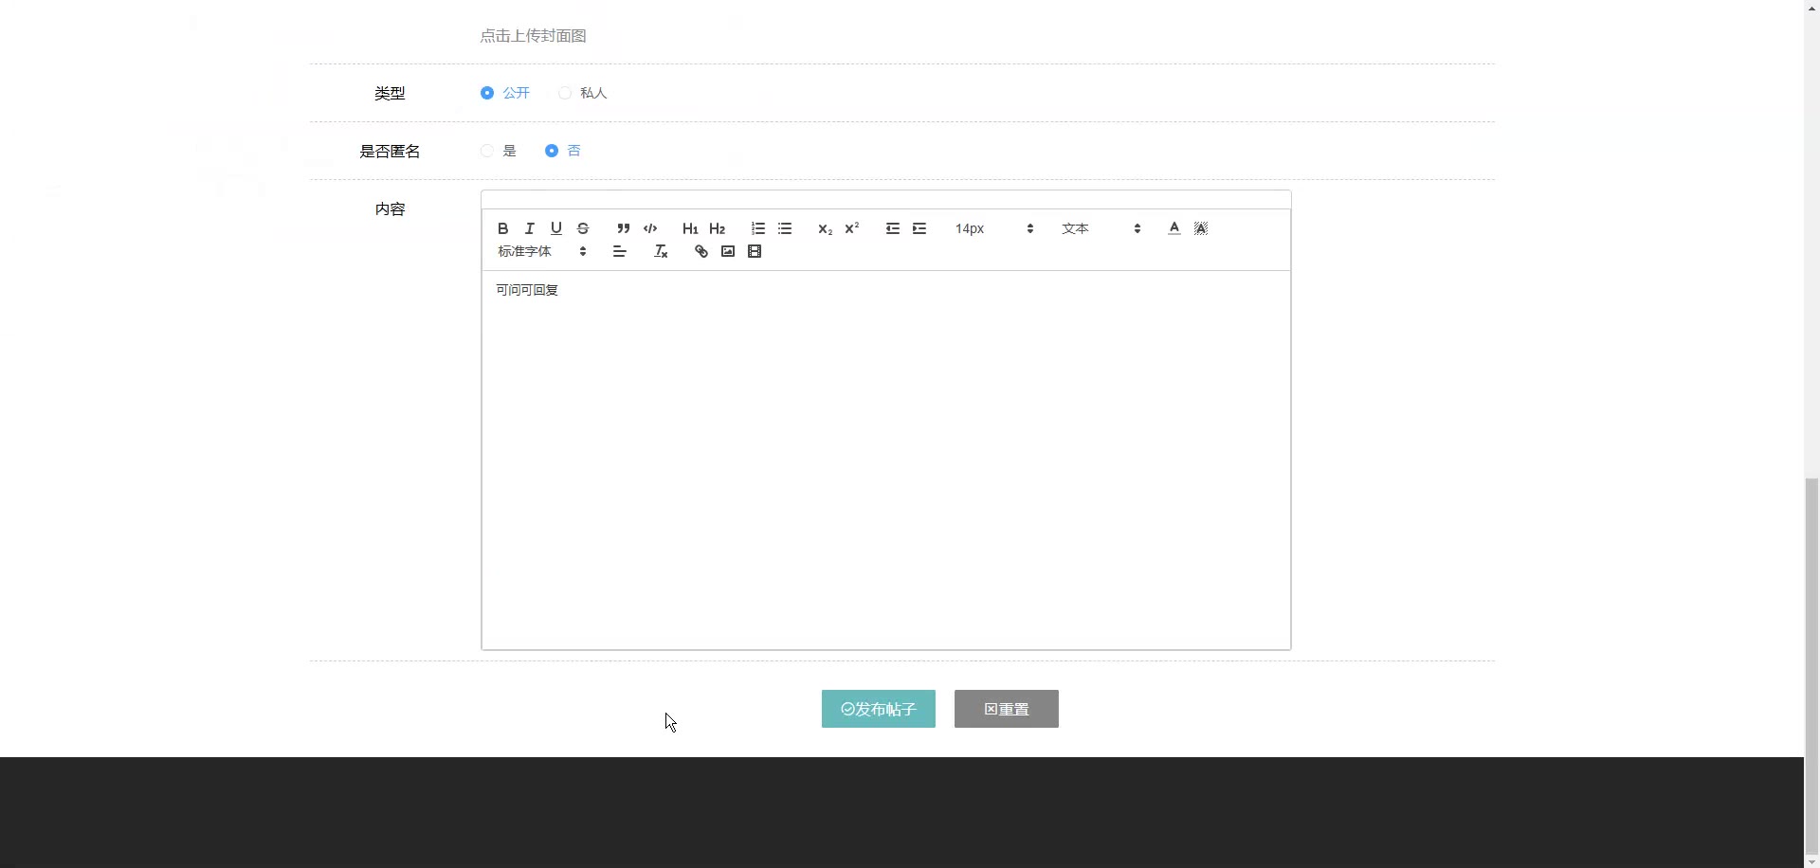The height and width of the screenshot is (868, 1820).
Task: Click the 类型 field label
Action: (x=390, y=93)
